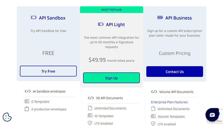The width and height of the screenshot is (223, 126).
Task: Click the code icon beside 50 API Documents
Action: point(91,98)
